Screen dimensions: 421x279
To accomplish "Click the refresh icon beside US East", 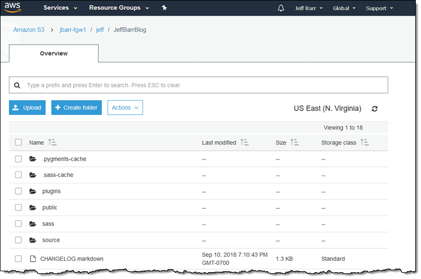I will click(375, 109).
